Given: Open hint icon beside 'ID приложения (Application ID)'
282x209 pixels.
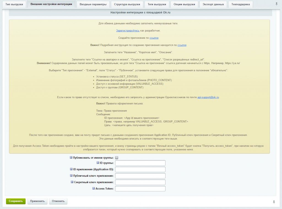Looking at the screenshot, I should click(71, 169).
